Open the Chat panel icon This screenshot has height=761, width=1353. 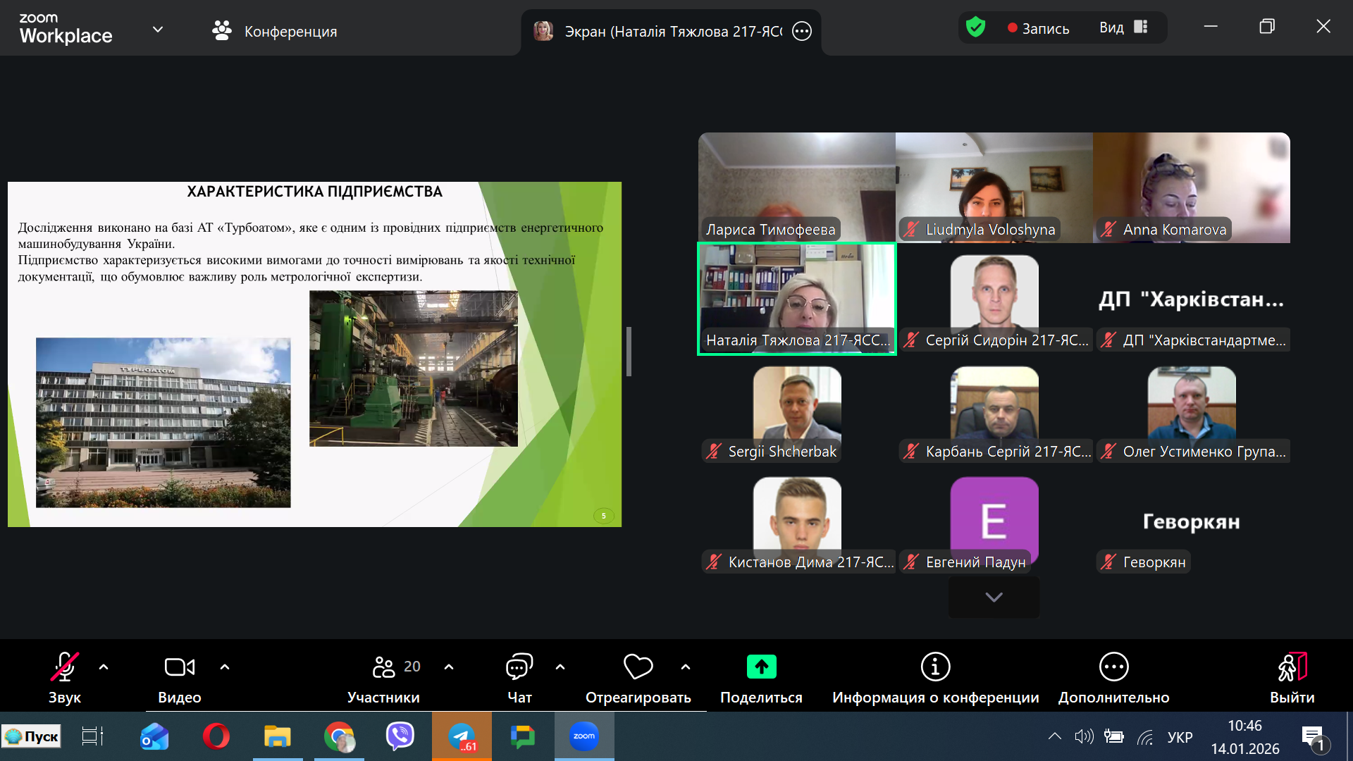[x=519, y=668]
